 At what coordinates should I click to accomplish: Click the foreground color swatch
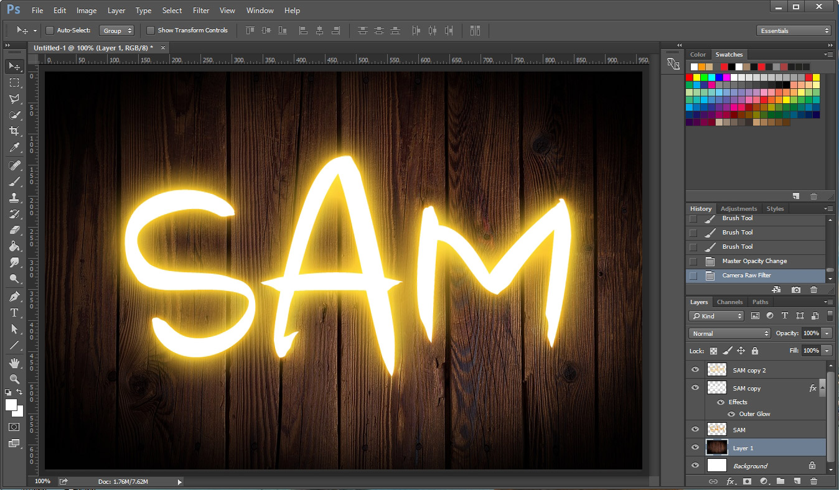[11, 404]
